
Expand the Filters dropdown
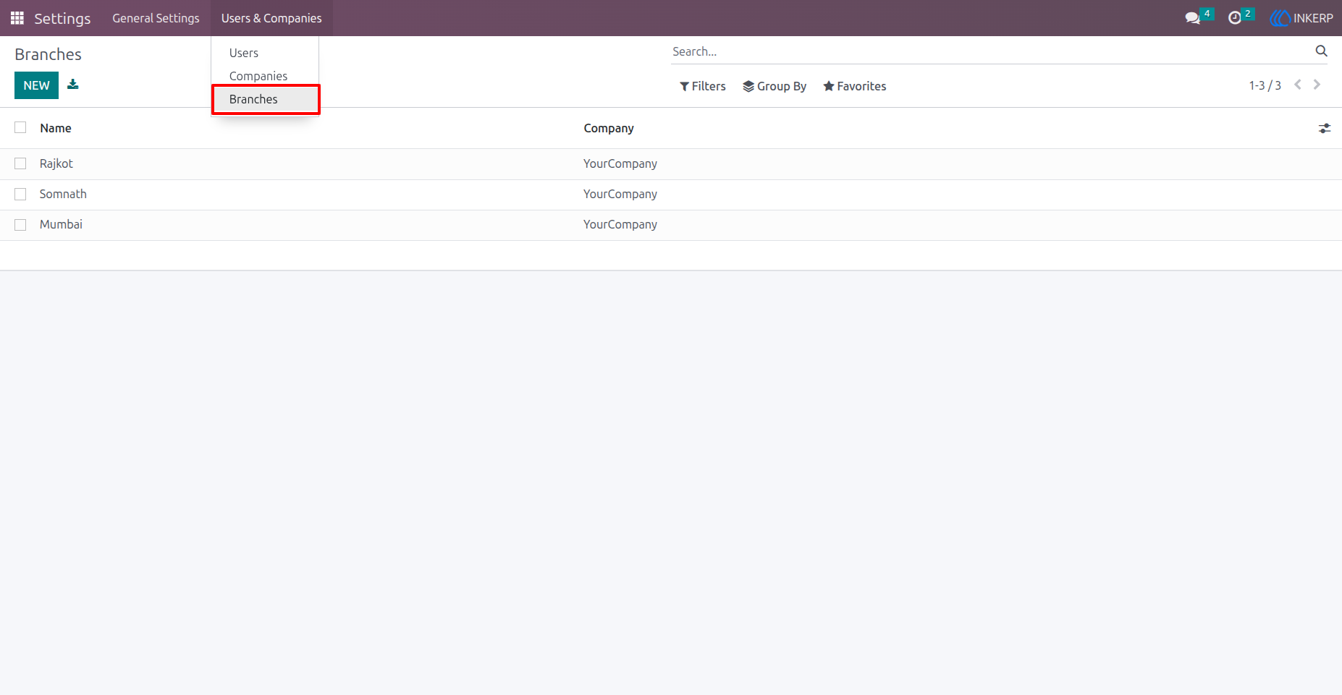pyautogui.click(x=703, y=86)
